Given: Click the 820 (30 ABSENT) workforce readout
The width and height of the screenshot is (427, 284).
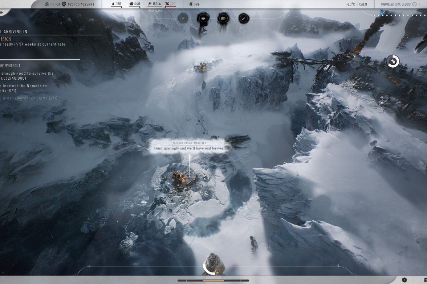Looking at the screenshot, I should (81, 4).
